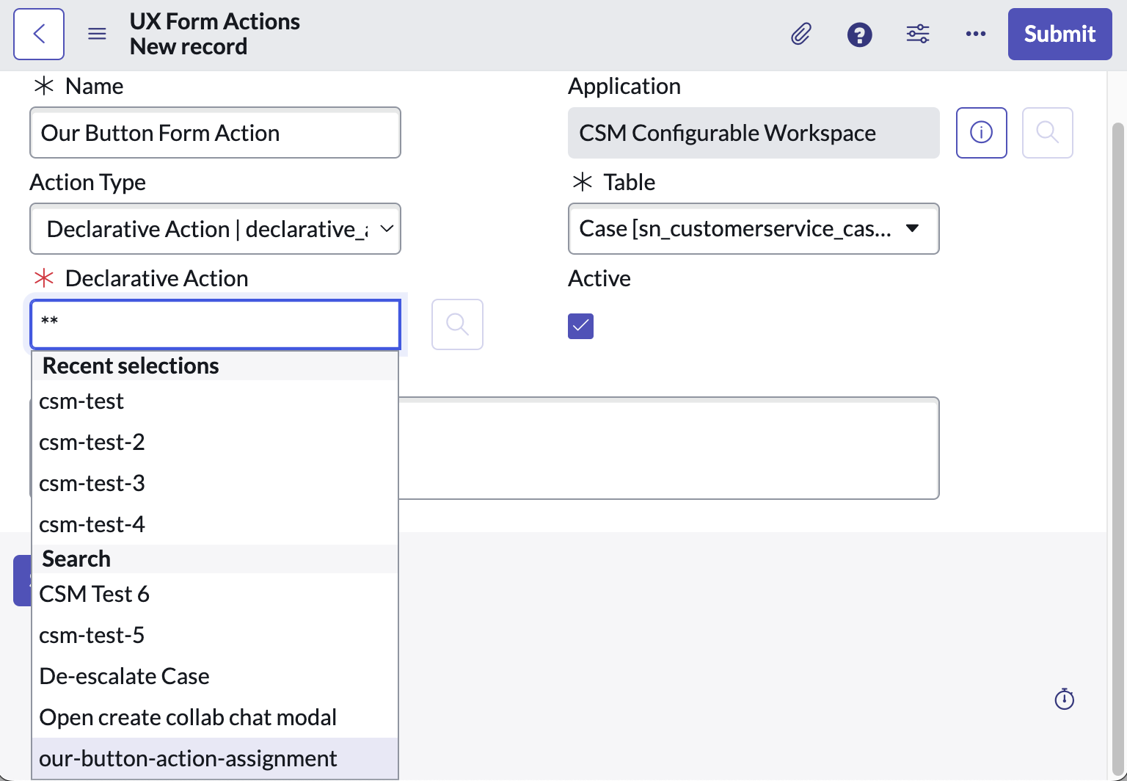Screen dimensions: 1127x781
Task: Select csm-test from Recent selections
Action: coord(81,401)
